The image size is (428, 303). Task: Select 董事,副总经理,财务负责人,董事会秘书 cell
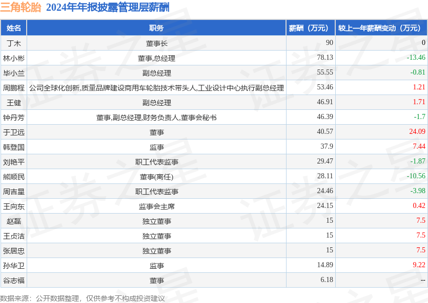[x=156, y=118]
